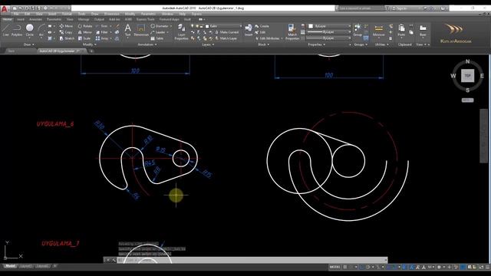Image resolution: width=491 pixels, height=276 pixels.
Task: Click UYGULAMA_6 label text
Action: (x=55, y=124)
